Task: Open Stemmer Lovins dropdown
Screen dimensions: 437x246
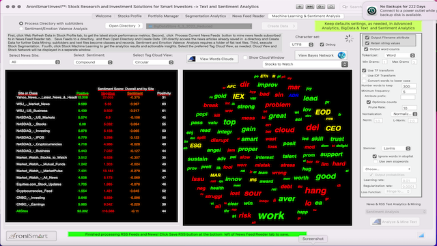Action: (396, 148)
